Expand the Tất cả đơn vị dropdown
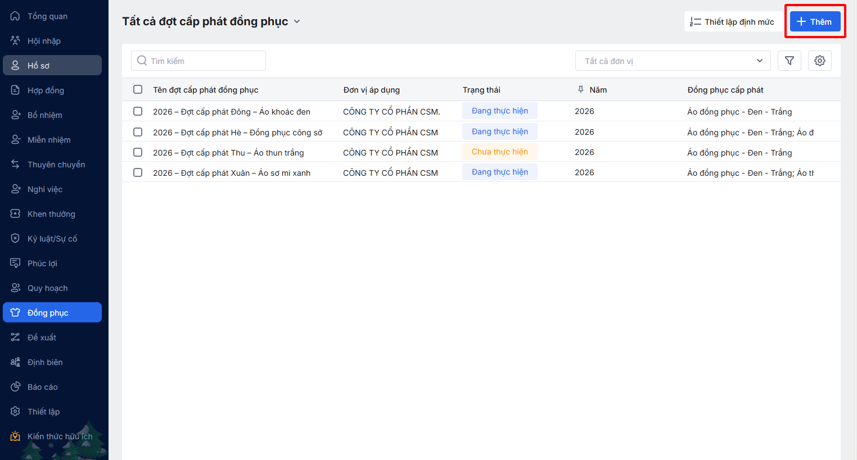The height and width of the screenshot is (460, 857). [673, 61]
